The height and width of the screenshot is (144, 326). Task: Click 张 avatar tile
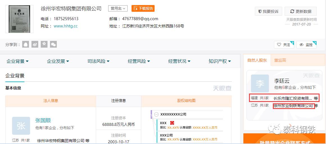coord(21,126)
